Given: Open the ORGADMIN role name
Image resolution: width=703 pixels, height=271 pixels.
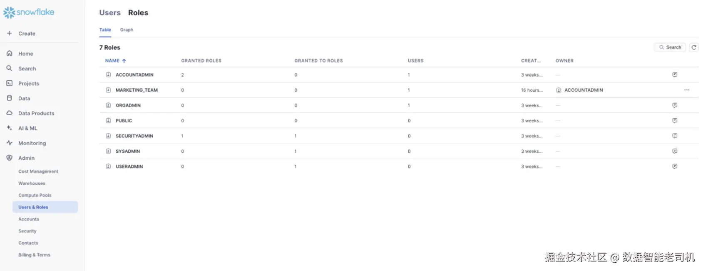Looking at the screenshot, I should point(128,105).
